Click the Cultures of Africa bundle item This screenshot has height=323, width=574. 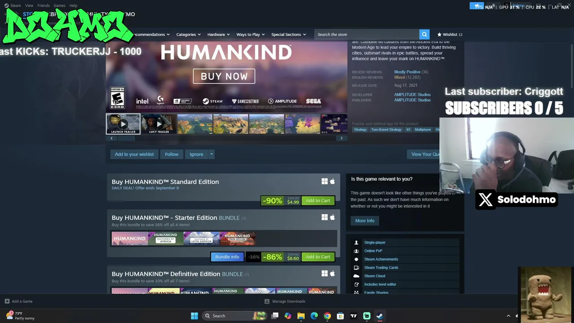pos(165,238)
